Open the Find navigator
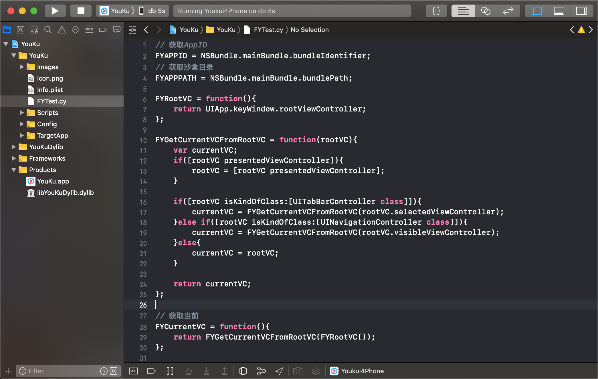 [48, 30]
